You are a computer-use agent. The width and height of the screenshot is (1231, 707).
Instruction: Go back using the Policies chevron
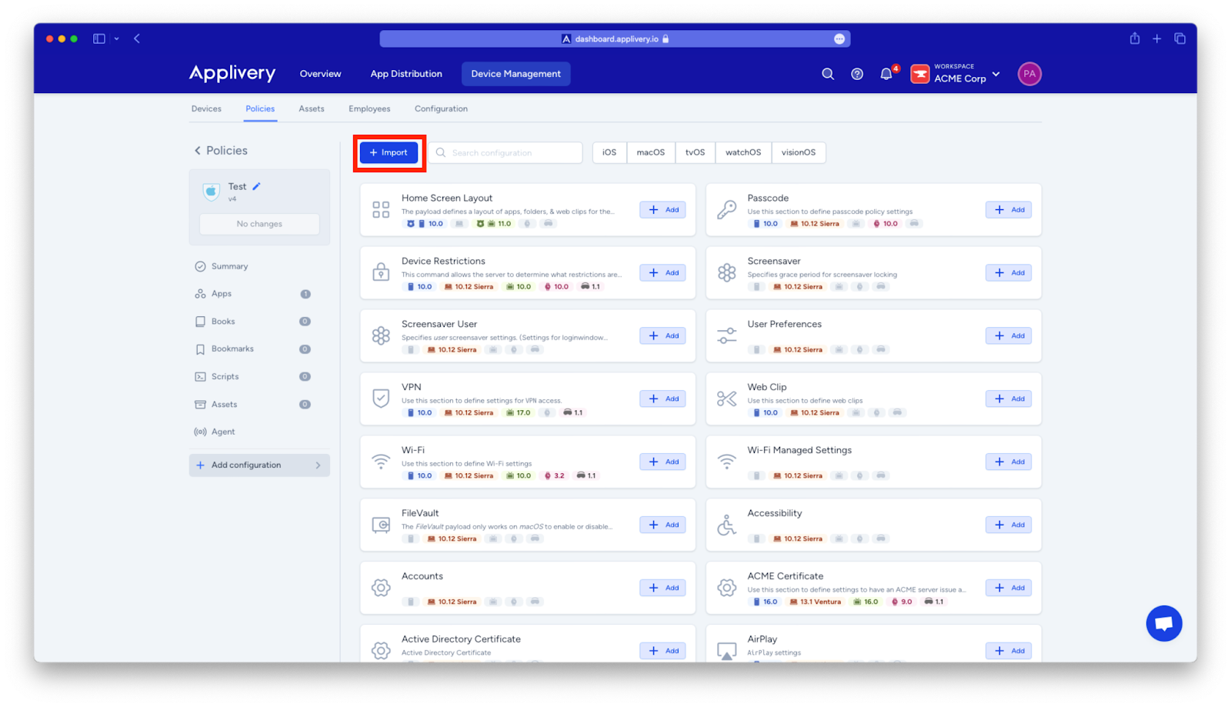click(x=198, y=151)
